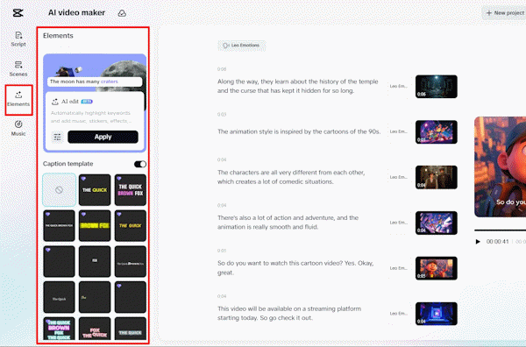
Task: Open the action and adventure scene thumbnail
Action: pyautogui.click(x=436, y=223)
